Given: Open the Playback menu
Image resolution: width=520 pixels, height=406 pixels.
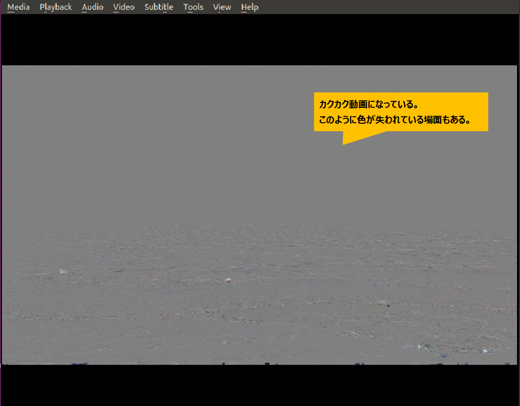Looking at the screenshot, I should click(x=56, y=7).
